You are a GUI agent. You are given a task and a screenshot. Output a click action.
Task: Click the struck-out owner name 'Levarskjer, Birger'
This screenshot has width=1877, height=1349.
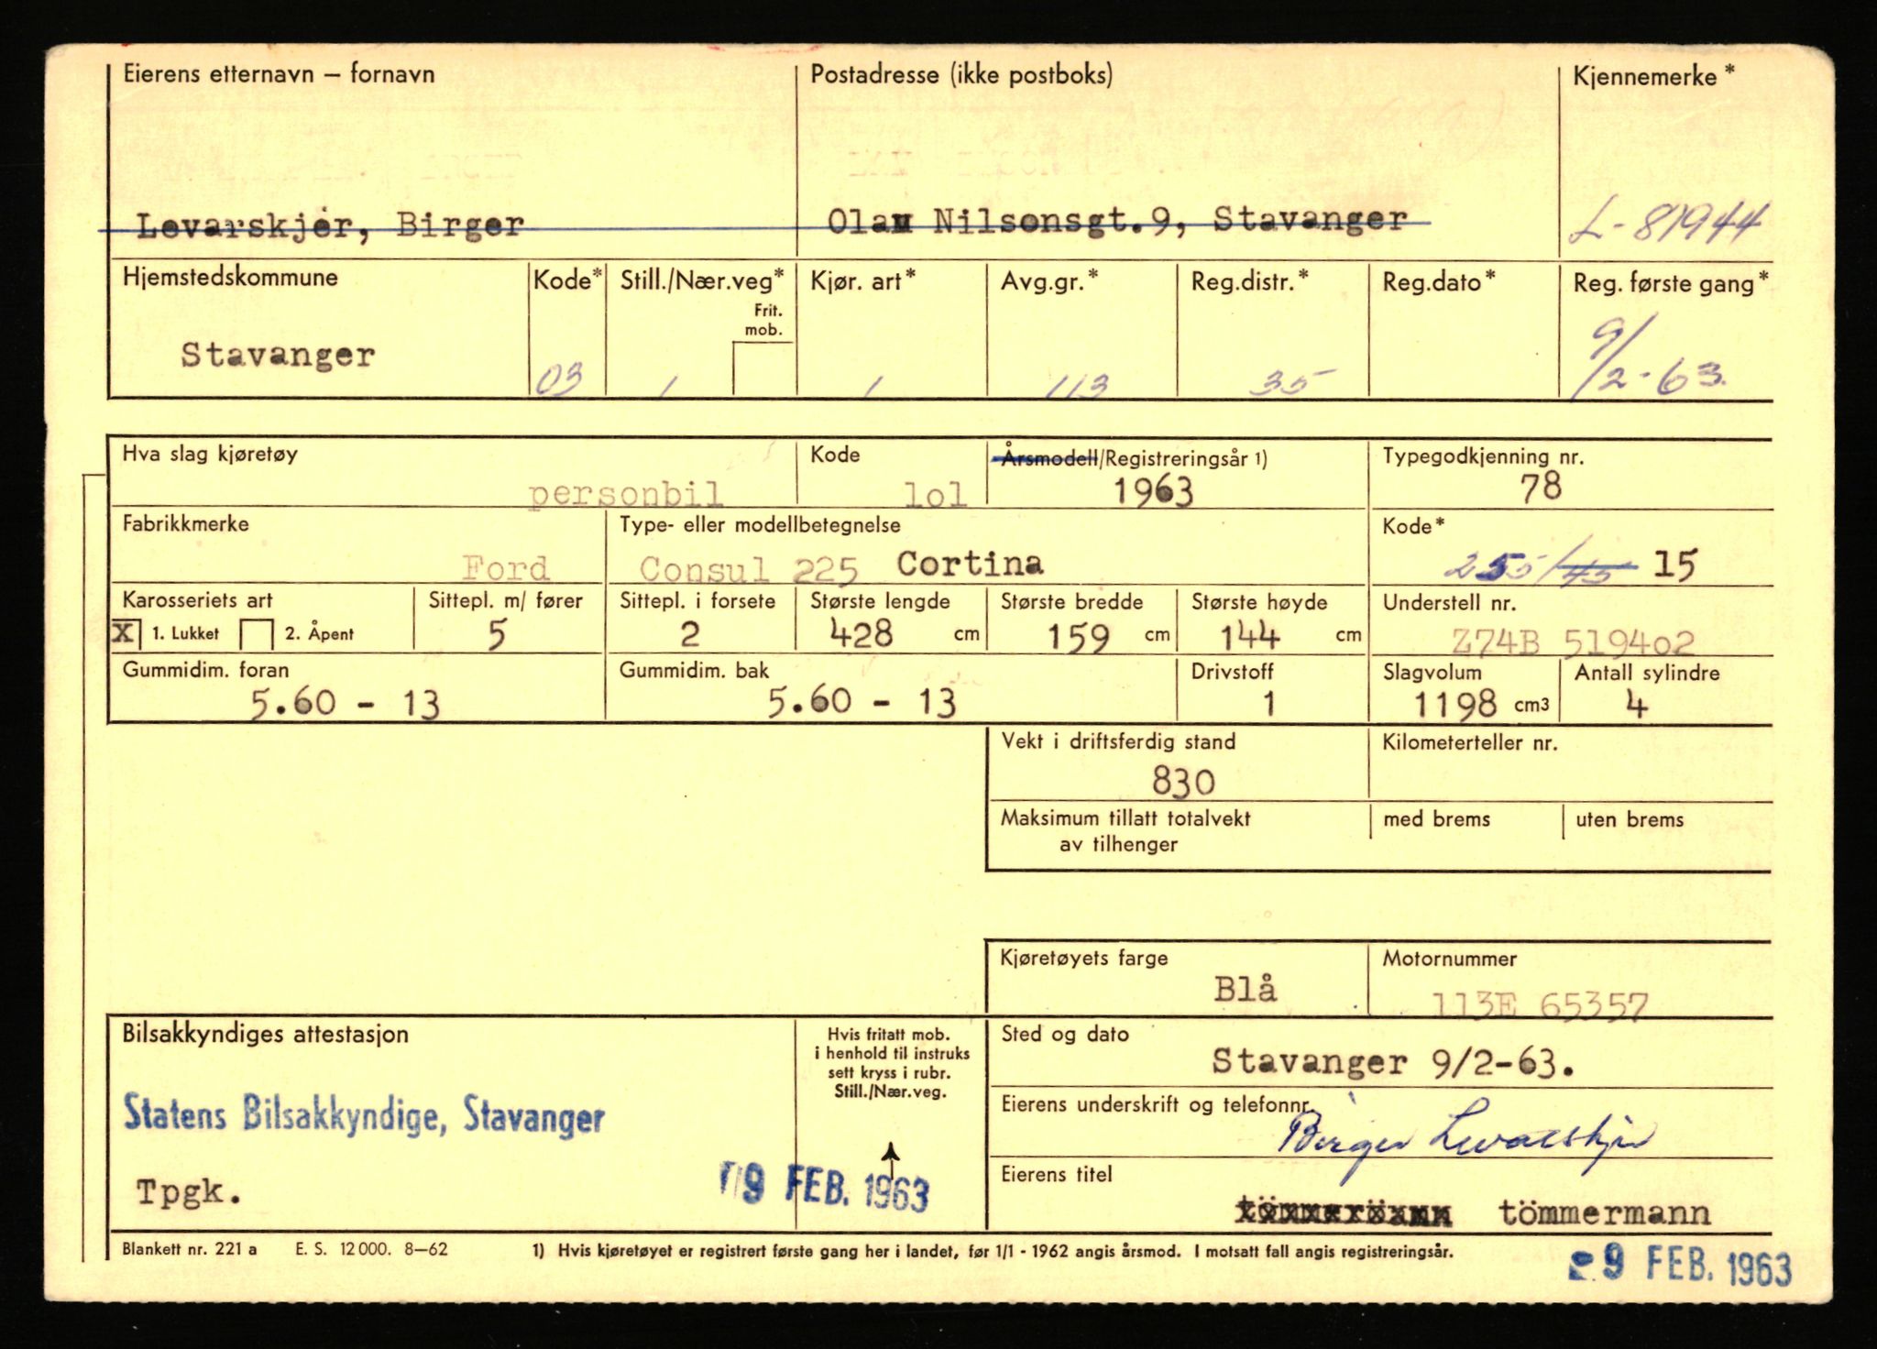pyautogui.click(x=331, y=225)
